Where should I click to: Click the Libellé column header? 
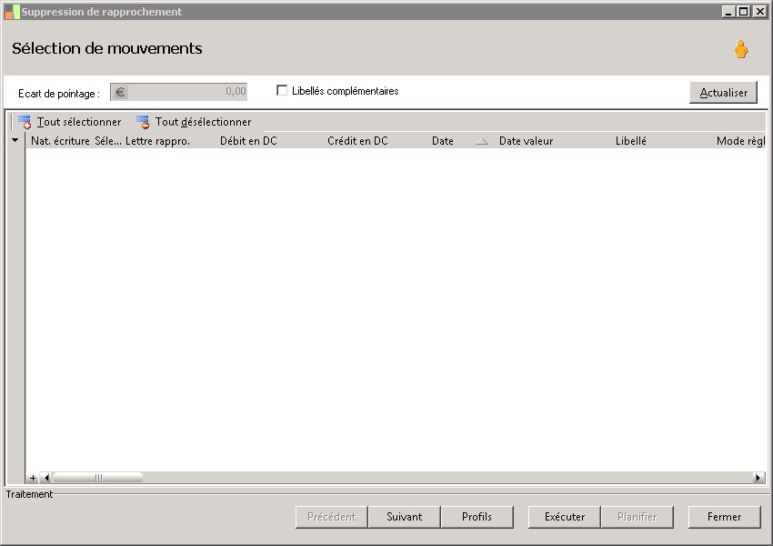(x=630, y=141)
